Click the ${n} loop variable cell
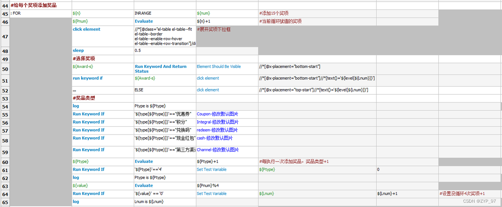 pyautogui.click(x=103, y=14)
